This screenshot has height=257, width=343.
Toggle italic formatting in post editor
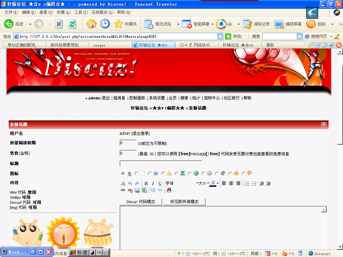153,184
